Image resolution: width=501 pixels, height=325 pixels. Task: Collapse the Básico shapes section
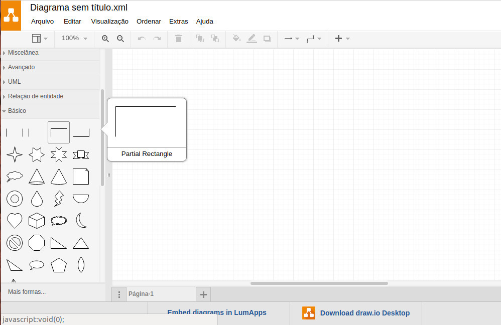tap(17, 111)
